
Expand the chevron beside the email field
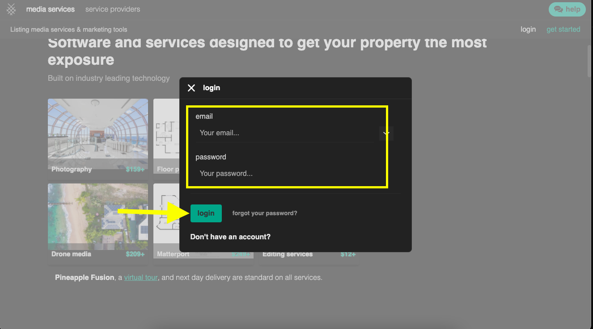click(386, 133)
